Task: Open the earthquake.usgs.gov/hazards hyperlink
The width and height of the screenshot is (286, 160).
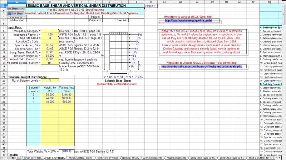Action: point(188,21)
